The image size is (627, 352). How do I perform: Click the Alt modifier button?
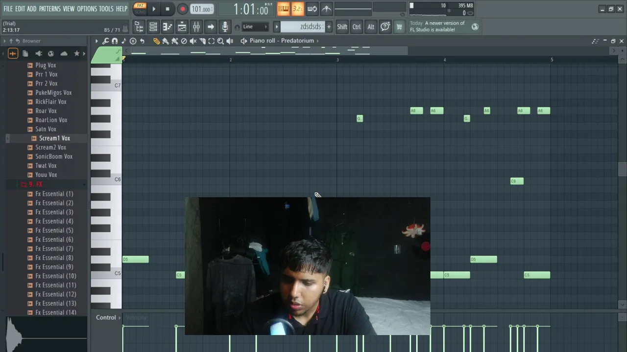click(x=371, y=27)
